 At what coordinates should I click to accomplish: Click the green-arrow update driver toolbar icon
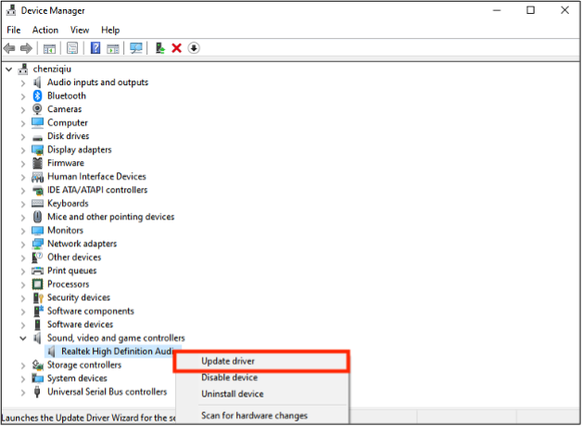160,48
